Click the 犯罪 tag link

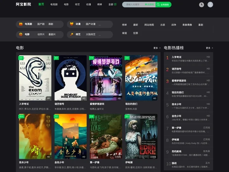135,33
